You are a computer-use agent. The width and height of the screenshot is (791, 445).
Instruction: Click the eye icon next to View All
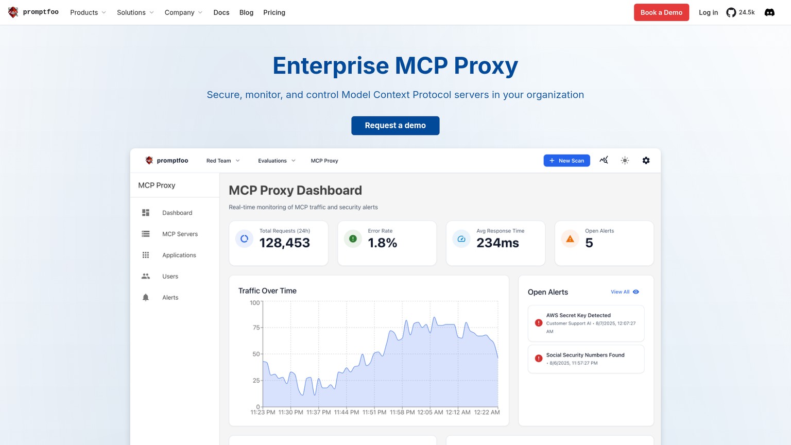636,292
